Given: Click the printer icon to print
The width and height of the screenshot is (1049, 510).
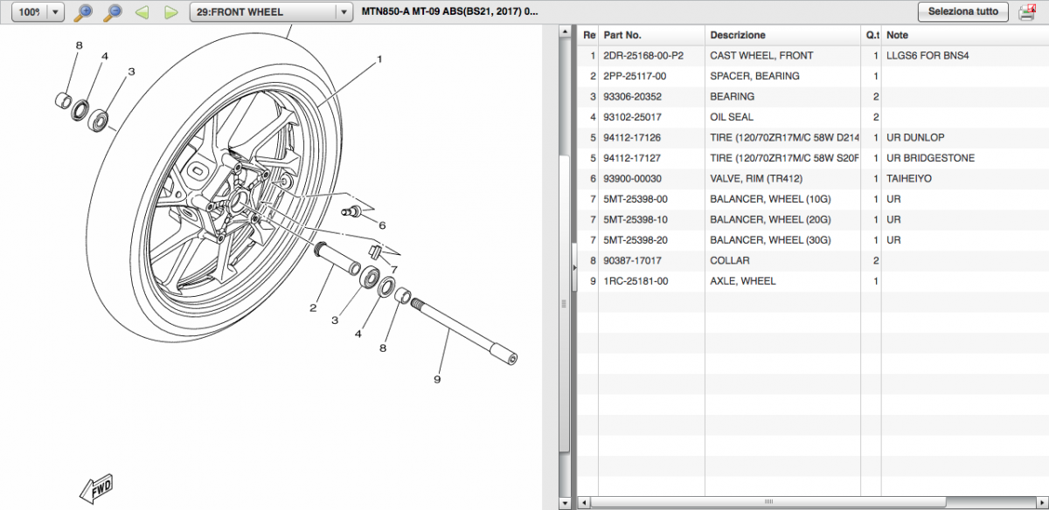Looking at the screenshot, I should (x=1027, y=12).
